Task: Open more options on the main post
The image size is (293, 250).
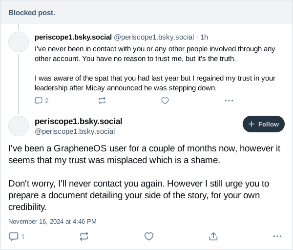Action: (x=277, y=236)
